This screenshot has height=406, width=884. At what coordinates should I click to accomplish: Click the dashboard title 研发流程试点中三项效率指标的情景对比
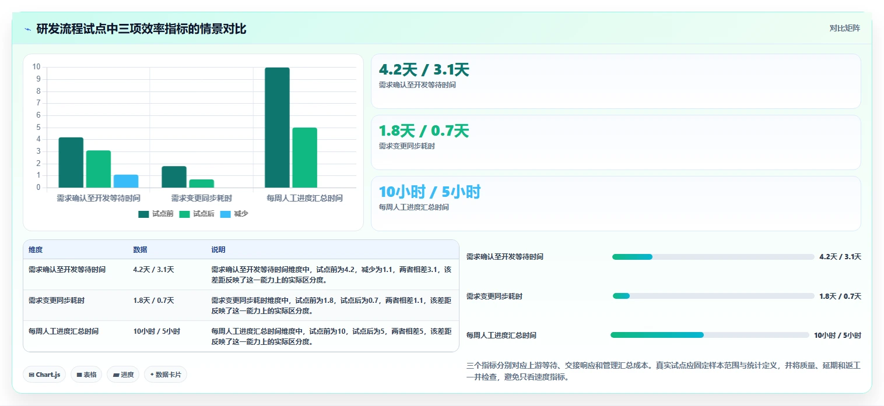(141, 29)
